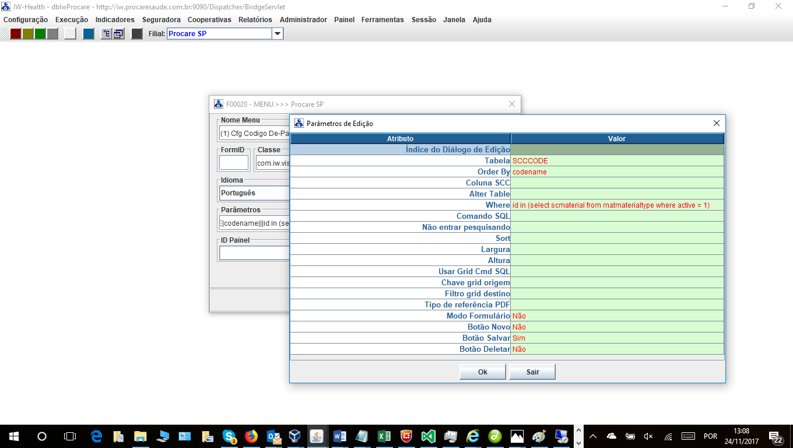Click the Parâmetros field in MENU window
The image size is (793, 448).
[x=254, y=223]
